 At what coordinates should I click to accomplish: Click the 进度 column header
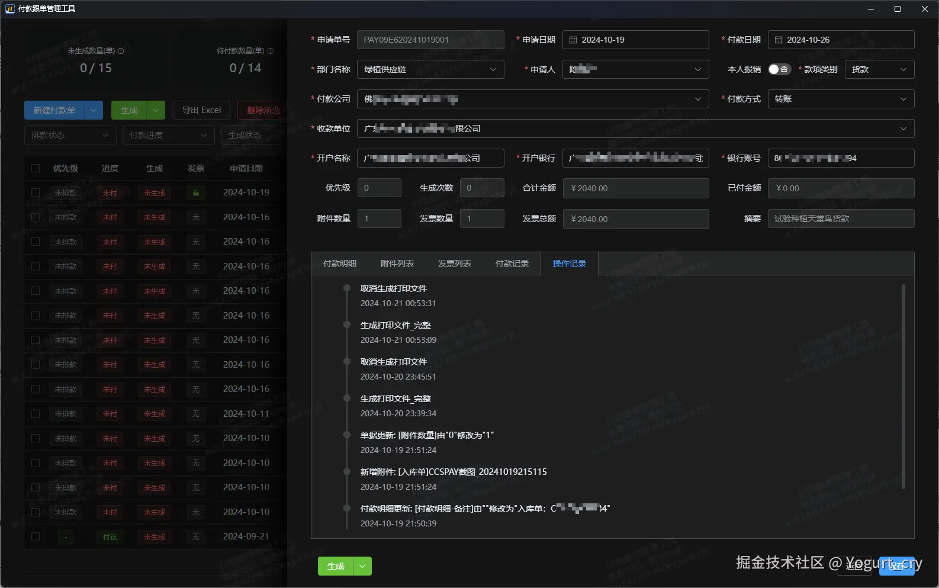tap(110, 168)
